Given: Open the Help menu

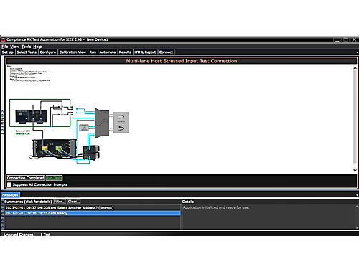Looking at the screenshot, I should coord(37,47).
